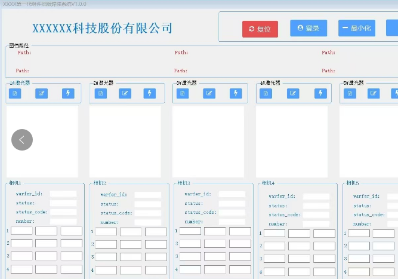Trigger the lightning icon in 3#激光器 group
This screenshot has width=398, height=279.
(x=236, y=94)
